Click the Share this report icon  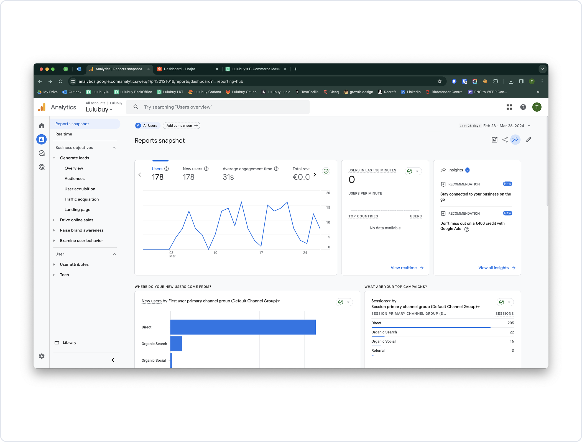505,140
